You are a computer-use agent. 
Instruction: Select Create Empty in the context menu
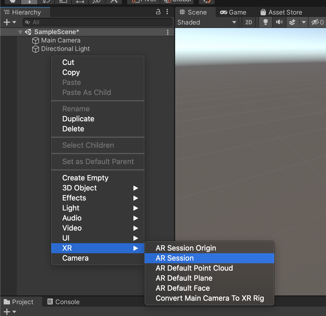[98, 178]
